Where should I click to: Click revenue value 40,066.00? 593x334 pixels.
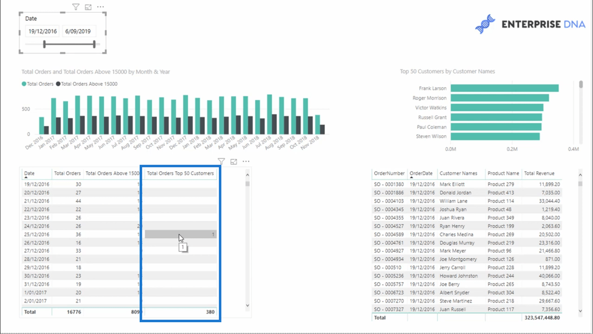(x=549, y=276)
